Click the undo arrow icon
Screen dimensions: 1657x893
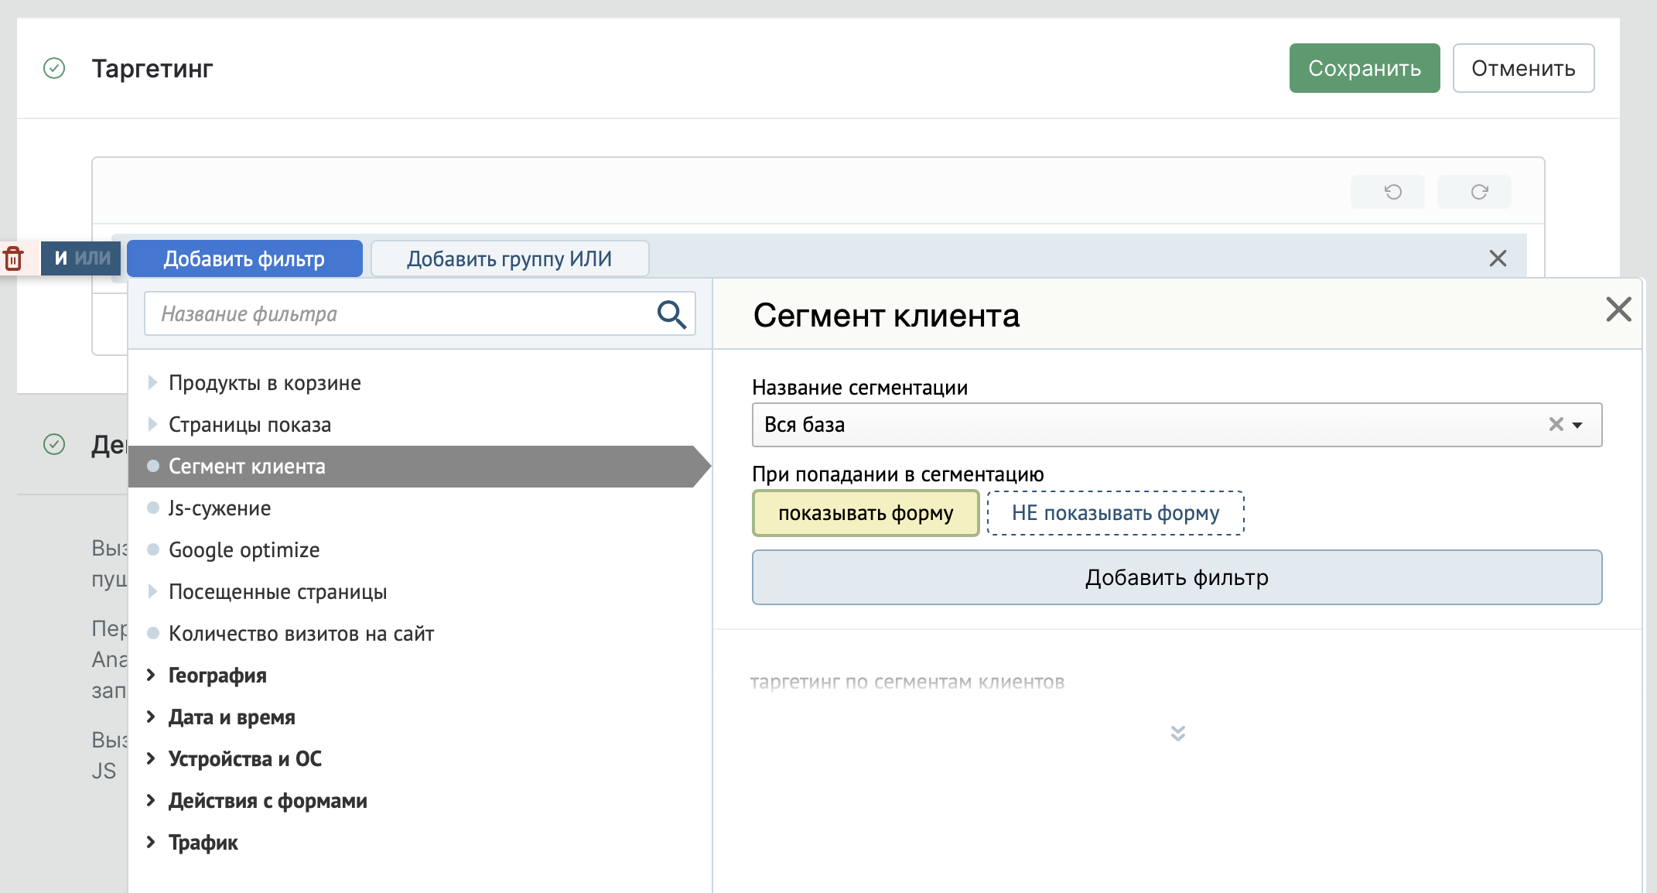tap(1392, 192)
